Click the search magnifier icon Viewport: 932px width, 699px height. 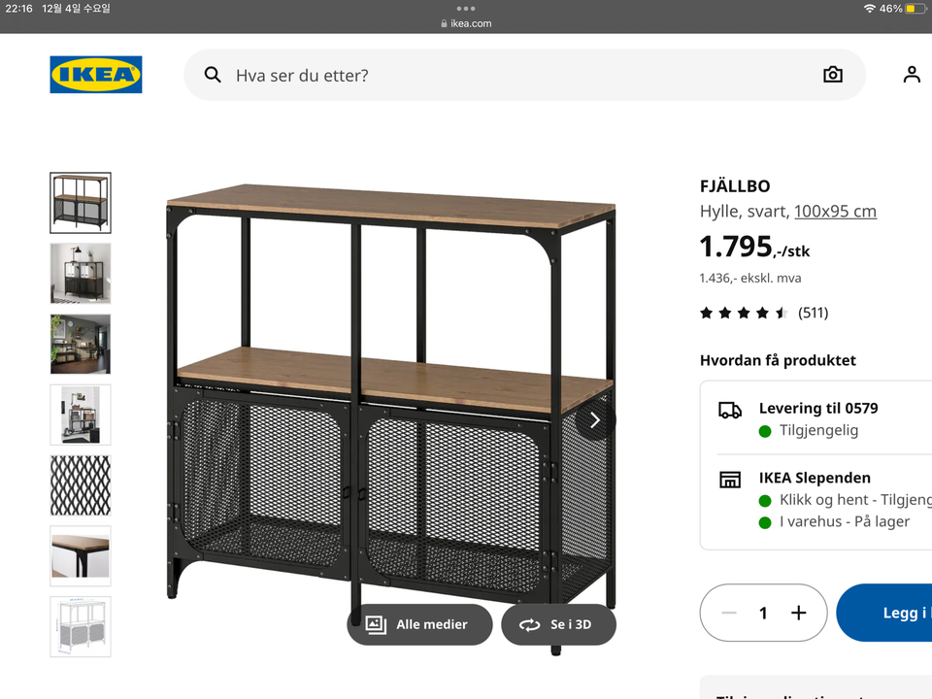tap(213, 75)
